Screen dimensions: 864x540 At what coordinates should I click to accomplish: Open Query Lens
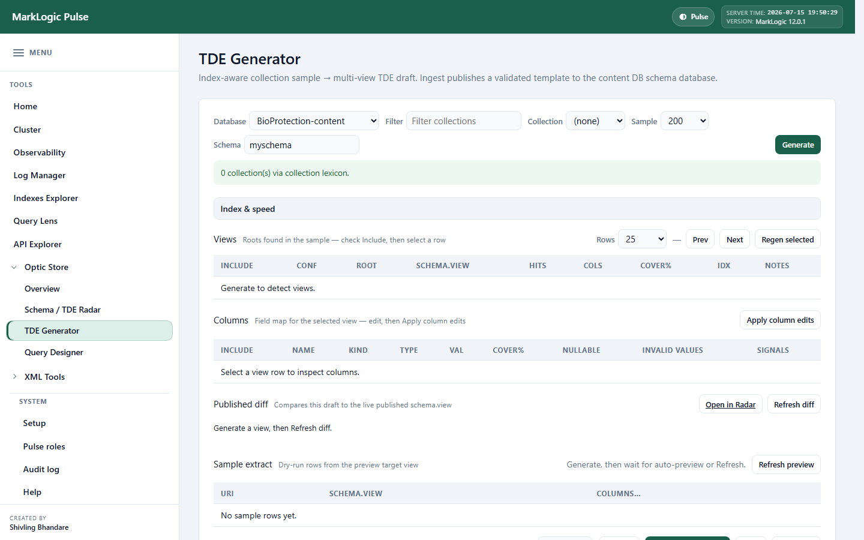tap(35, 221)
